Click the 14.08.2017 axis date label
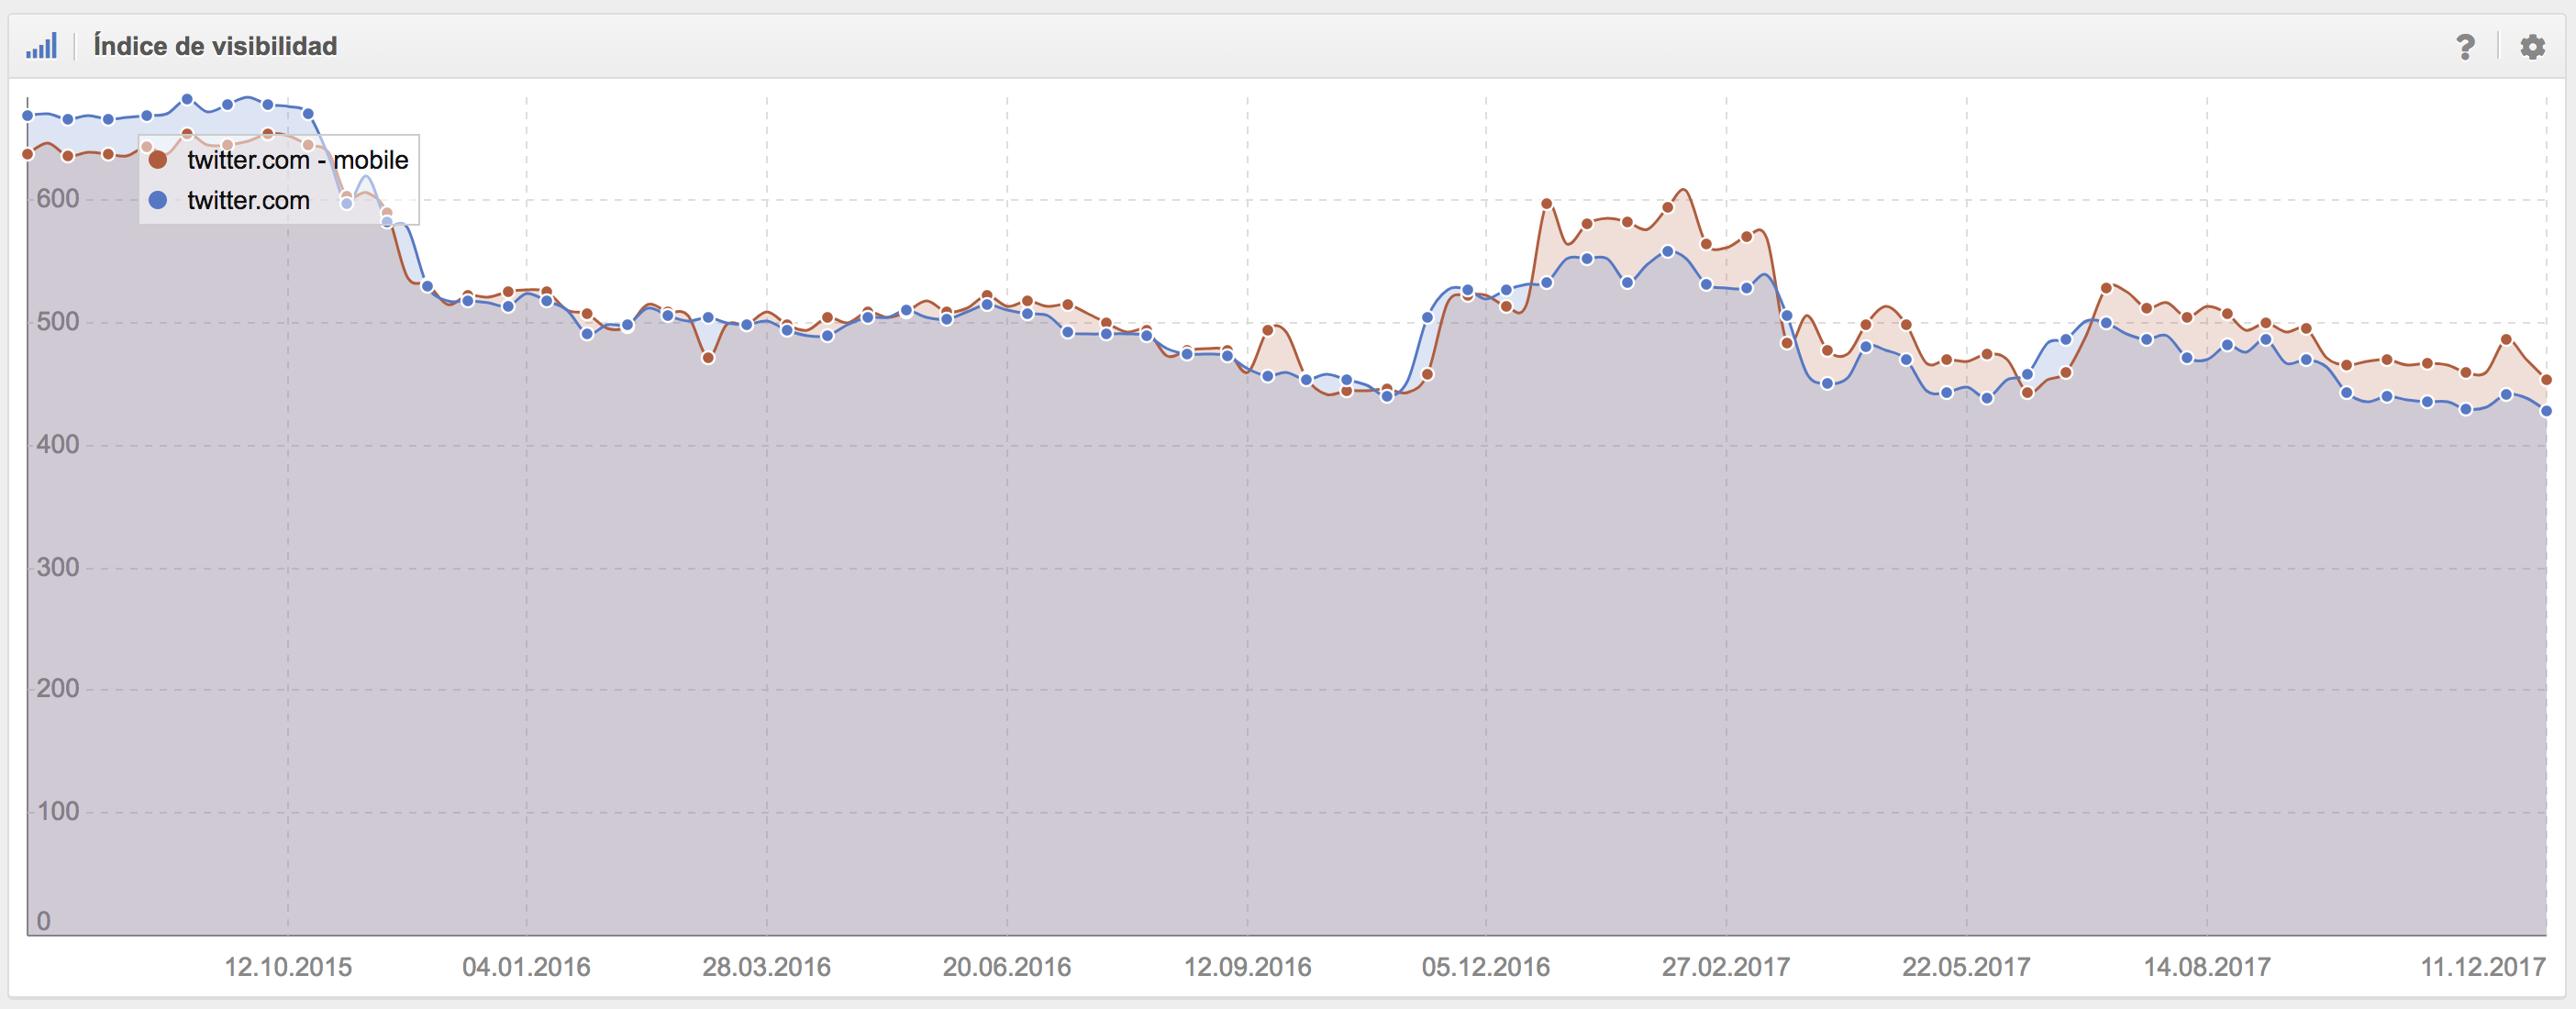2576x1009 pixels. point(2207,967)
